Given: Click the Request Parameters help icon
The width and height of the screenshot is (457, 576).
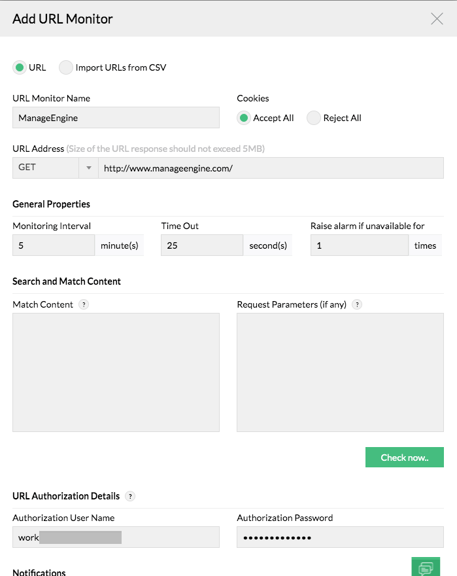Looking at the screenshot, I should [x=357, y=304].
